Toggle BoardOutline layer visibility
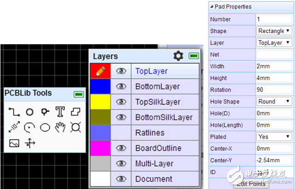Viewport: 295px width, 189px height. coord(121,148)
